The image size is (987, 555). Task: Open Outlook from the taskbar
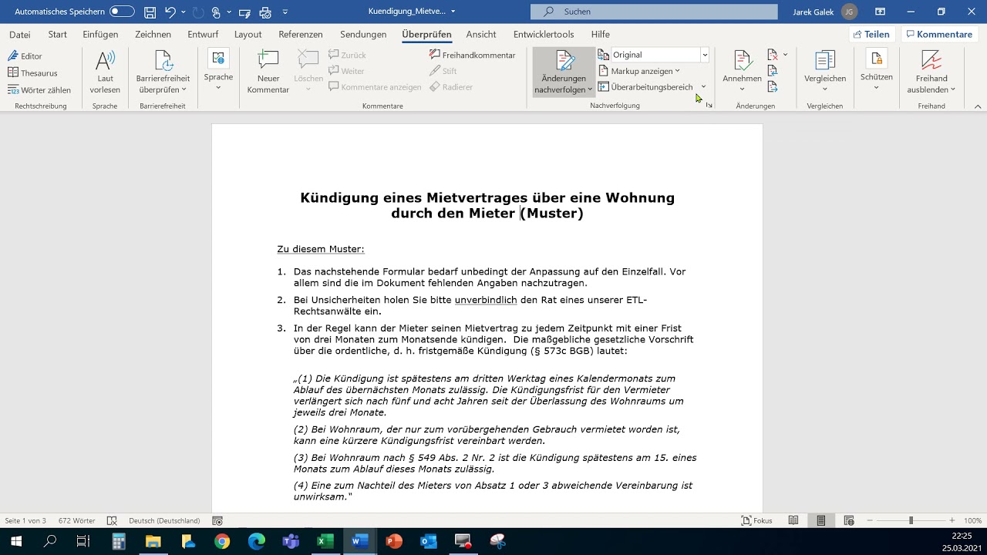click(428, 541)
